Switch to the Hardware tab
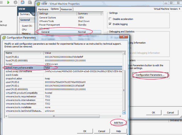This screenshot has height=135, width=182. point(43,9)
